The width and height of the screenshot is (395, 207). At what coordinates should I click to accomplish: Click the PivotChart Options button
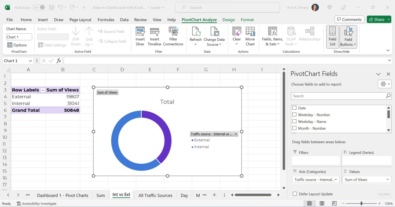tap(17, 45)
